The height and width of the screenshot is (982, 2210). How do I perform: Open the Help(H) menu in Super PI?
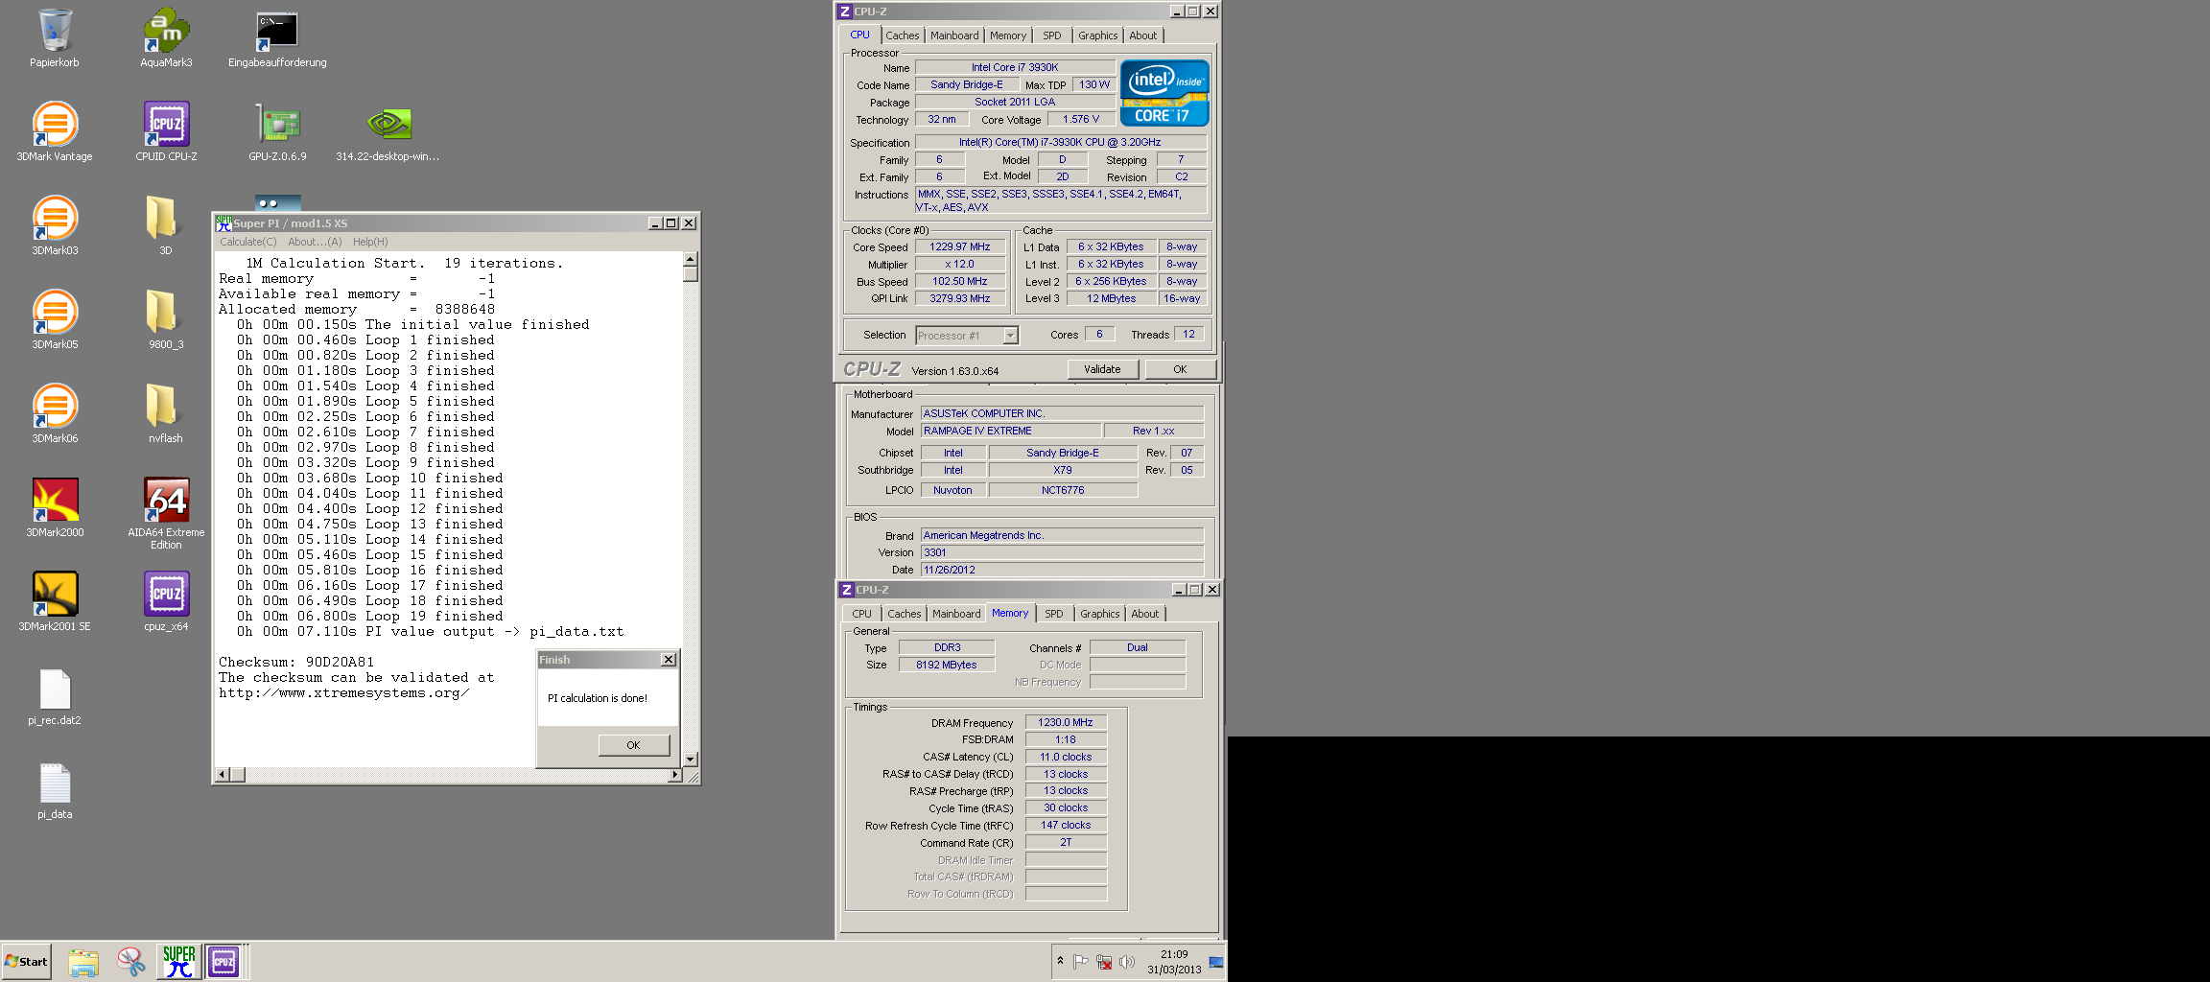pos(370,242)
